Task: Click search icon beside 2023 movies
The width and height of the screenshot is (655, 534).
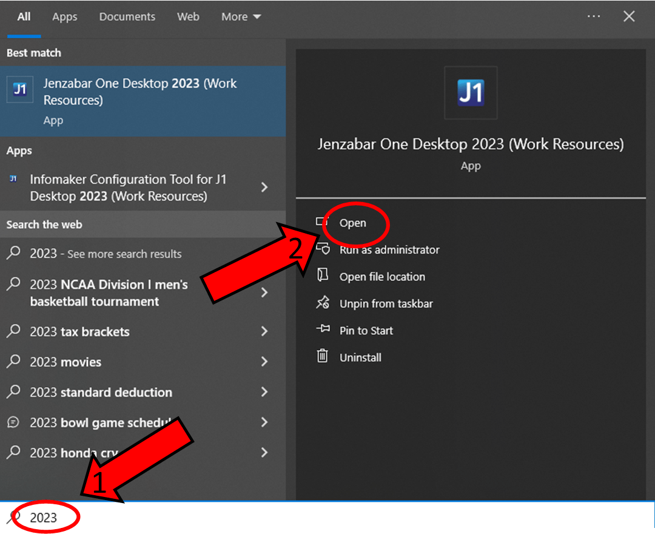Action: click(13, 360)
